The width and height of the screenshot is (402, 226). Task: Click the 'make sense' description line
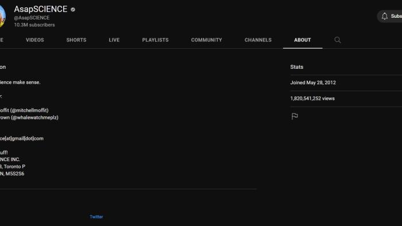(x=20, y=83)
